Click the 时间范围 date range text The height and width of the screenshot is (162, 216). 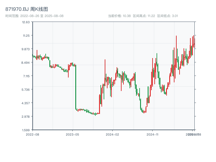[34, 16]
